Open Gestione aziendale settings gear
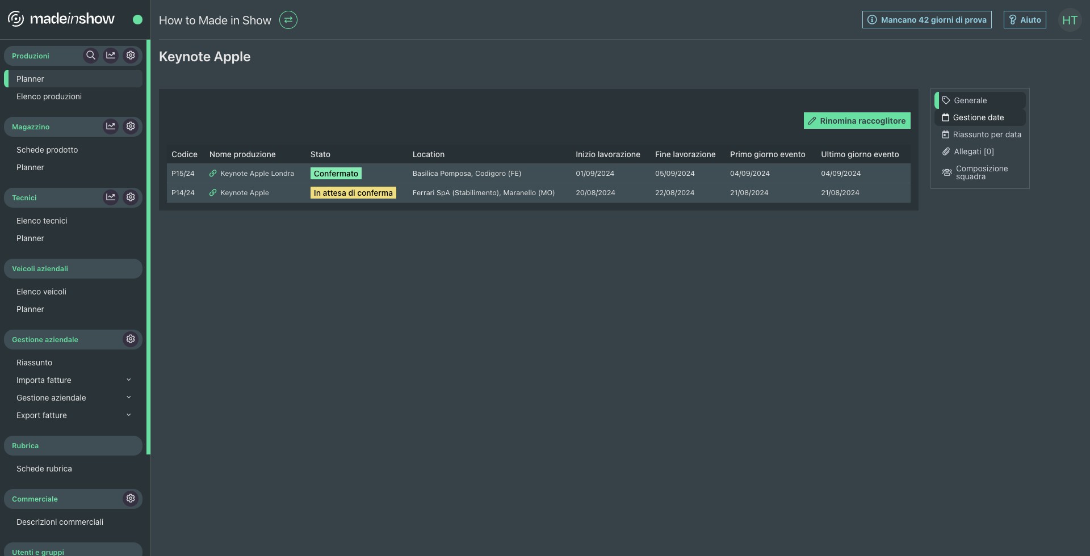Screen dimensions: 1090x556 (131, 339)
